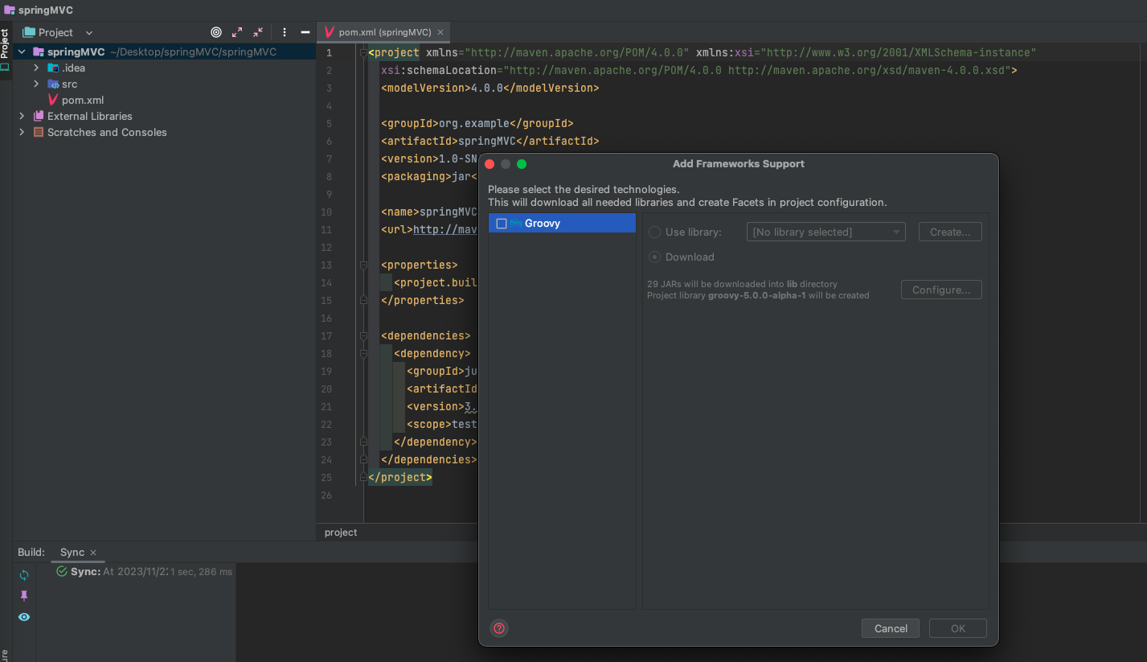Open the [No library selected] dropdown
Screen dimensions: 1147x662
tap(826, 232)
